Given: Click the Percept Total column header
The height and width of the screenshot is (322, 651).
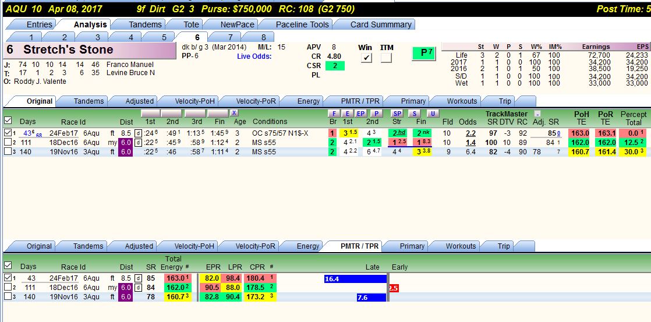Looking at the screenshot, I should tap(634, 118).
